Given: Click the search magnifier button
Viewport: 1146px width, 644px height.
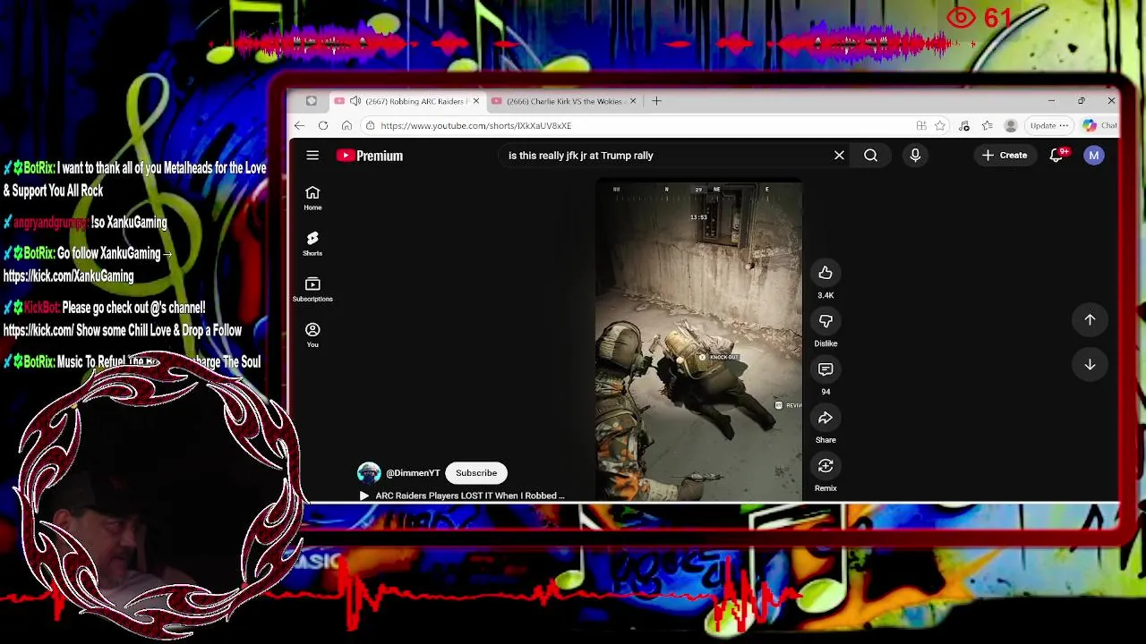Looking at the screenshot, I should pyautogui.click(x=870, y=156).
